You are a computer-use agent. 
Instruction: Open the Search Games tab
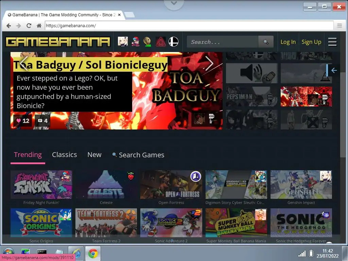pyautogui.click(x=138, y=155)
